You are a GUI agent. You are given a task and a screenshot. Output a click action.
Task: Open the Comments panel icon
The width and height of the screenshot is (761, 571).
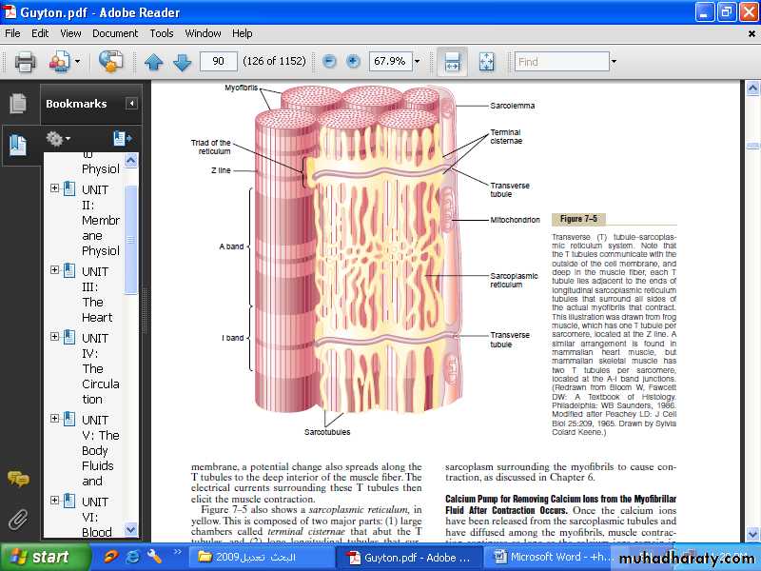point(18,479)
